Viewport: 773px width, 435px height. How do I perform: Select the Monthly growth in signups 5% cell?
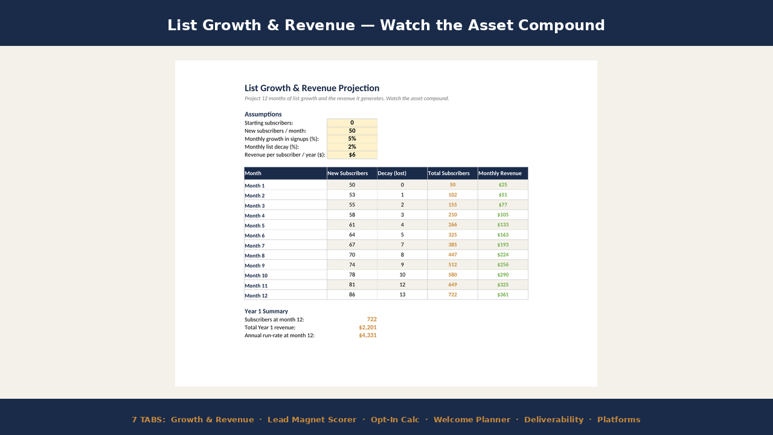click(x=352, y=138)
